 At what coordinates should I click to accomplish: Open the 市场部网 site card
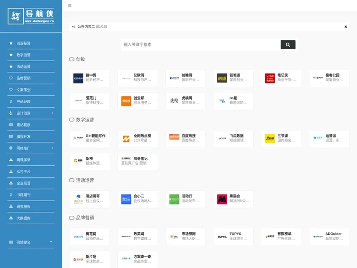tap(185, 237)
